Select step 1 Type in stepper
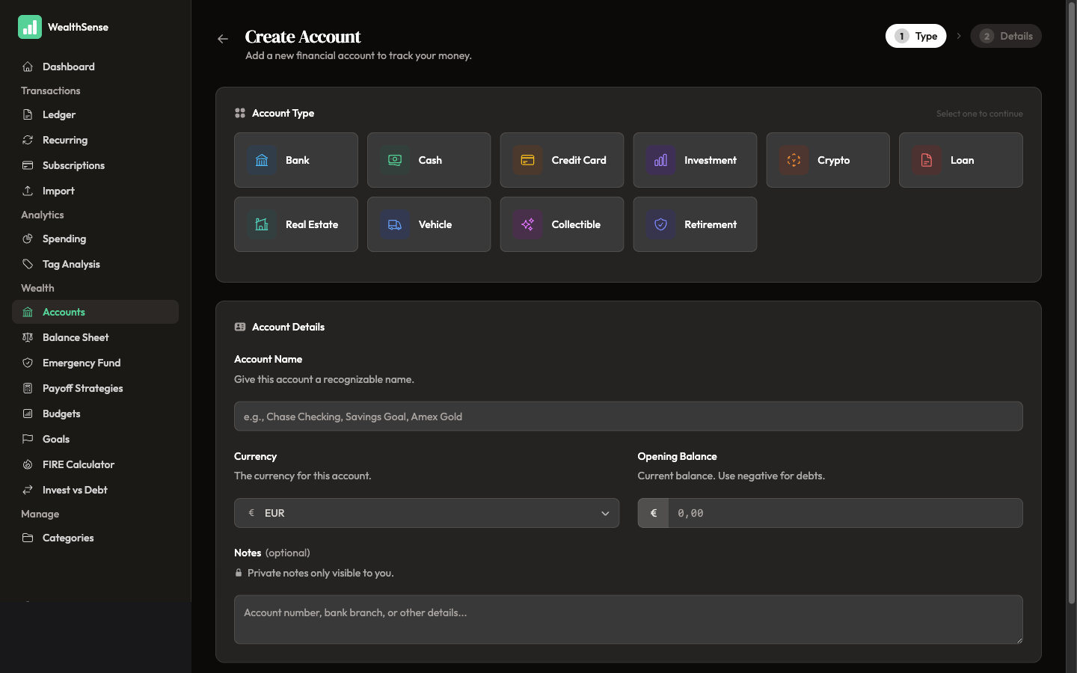The width and height of the screenshot is (1077, 673). 915,36
